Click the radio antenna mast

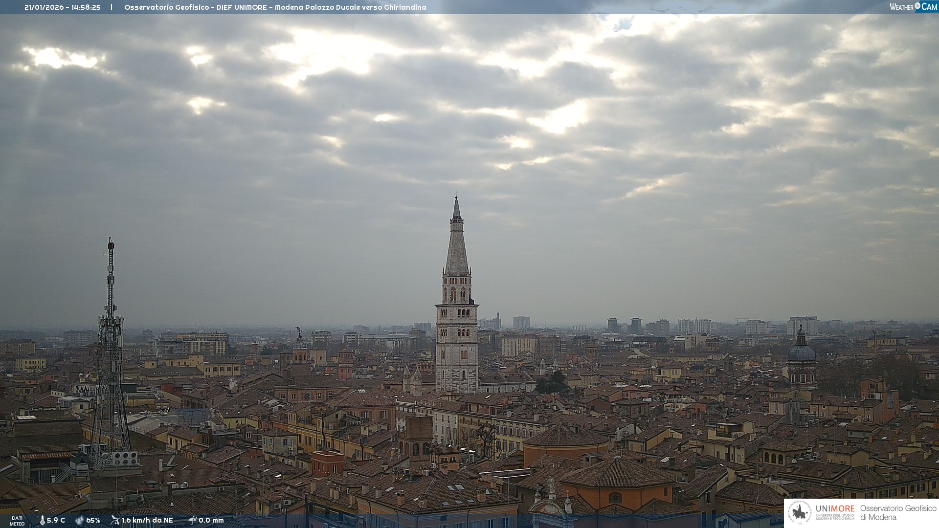click(111, 342)
